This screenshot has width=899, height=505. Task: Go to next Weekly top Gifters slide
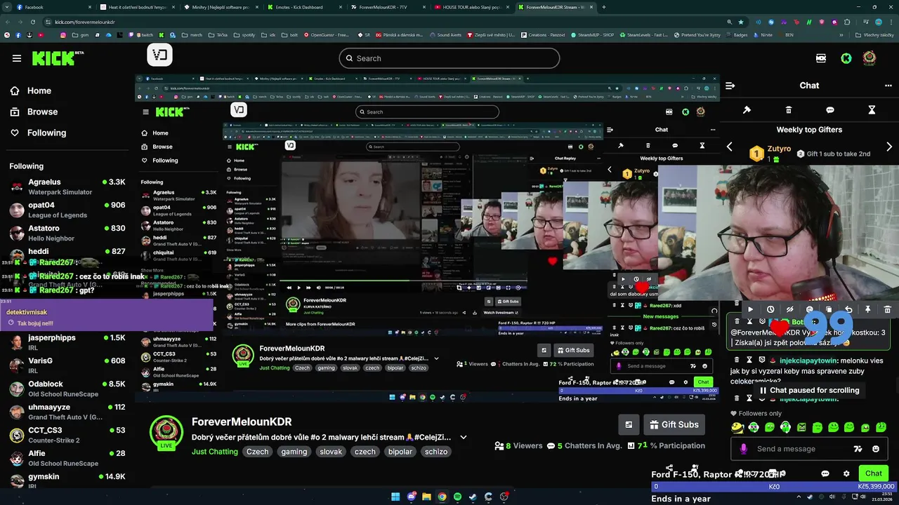[x=889, y=147]
